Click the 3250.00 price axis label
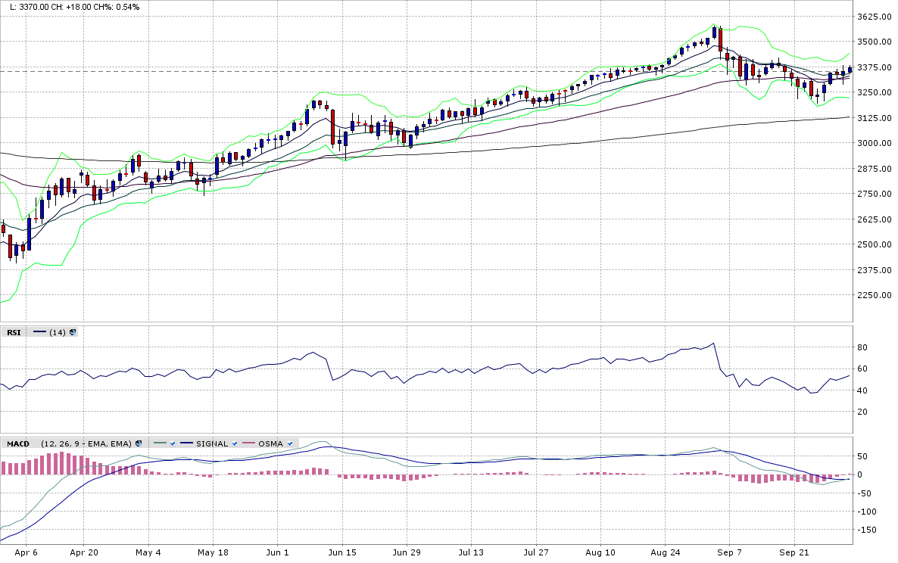The image size is (898, 563). 875,92
